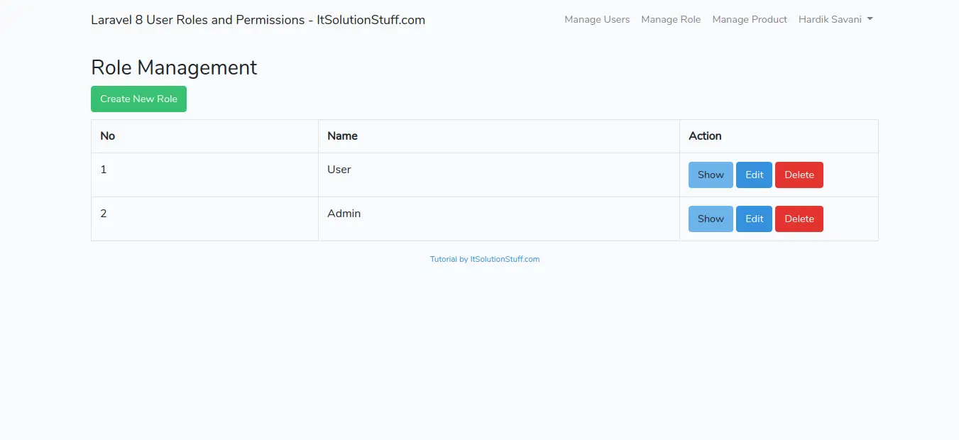Click the Role Management heading
This screenshot has width=959, height=440.
pyautogui.click(x=174, y=67)
